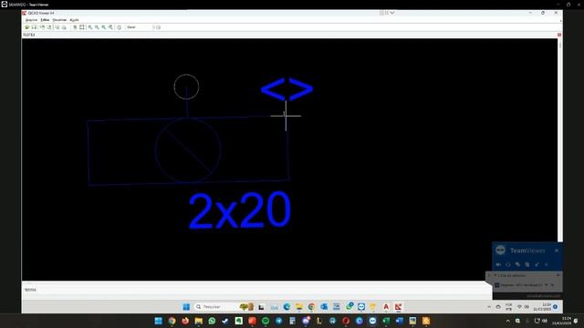584x328 pixels.
Task: Close the TeamViewer side panel
Action: click(557, 251)
